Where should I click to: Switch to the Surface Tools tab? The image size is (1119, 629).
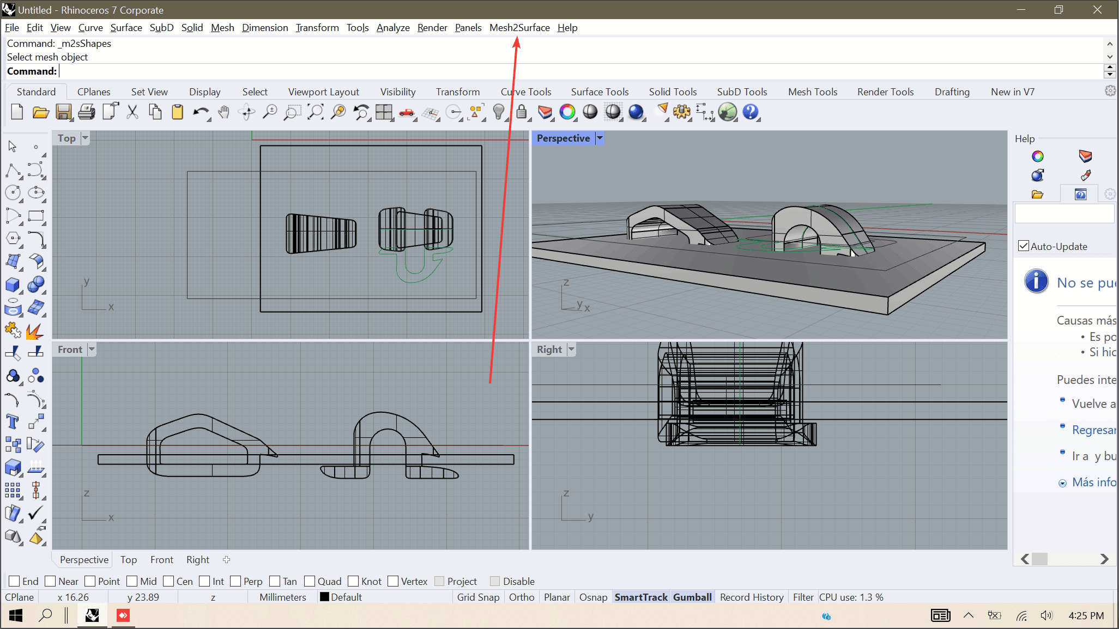coord(600,91)
